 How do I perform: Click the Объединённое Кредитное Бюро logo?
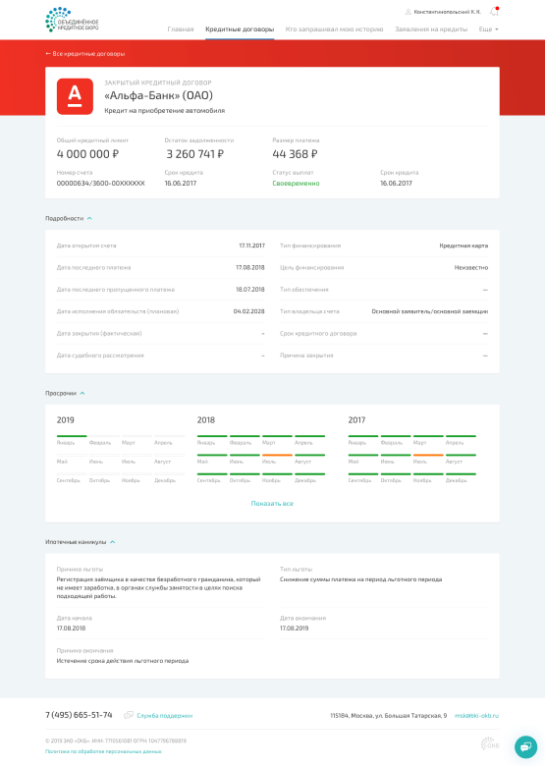point(72,20)
